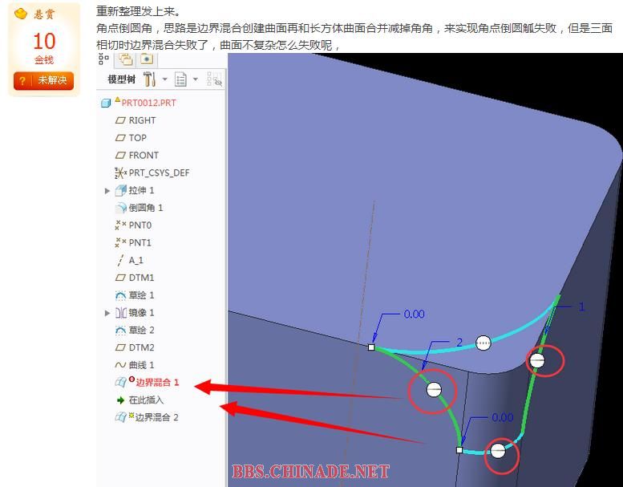Click the extrude icon of 拉伸 1
This screenshot has height=487, width=623.
tap(120, 190)
